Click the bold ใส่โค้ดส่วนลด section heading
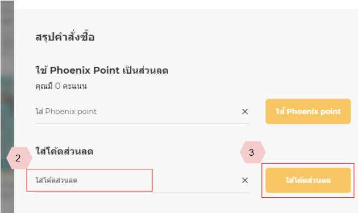Image resolution: width=358 pixels, height=213 pixels. coord(64,151)
